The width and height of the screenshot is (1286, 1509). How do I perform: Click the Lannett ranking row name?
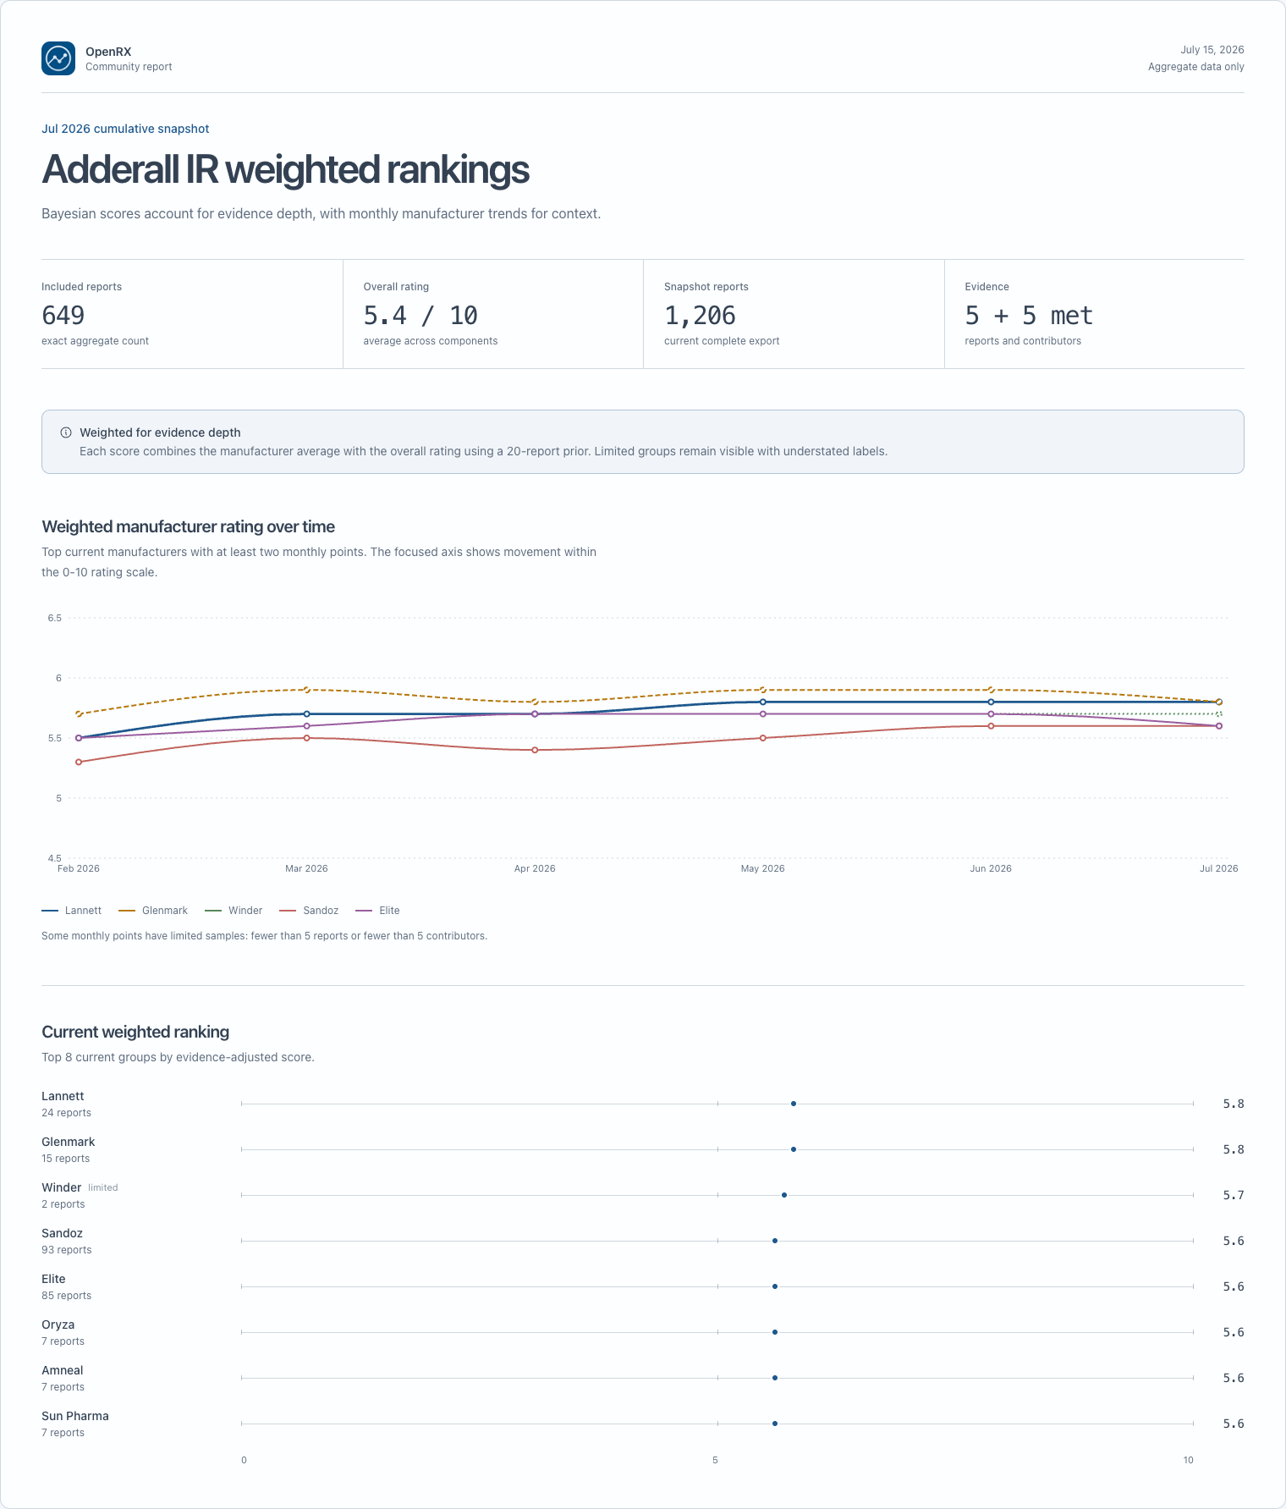(63, 1096)
